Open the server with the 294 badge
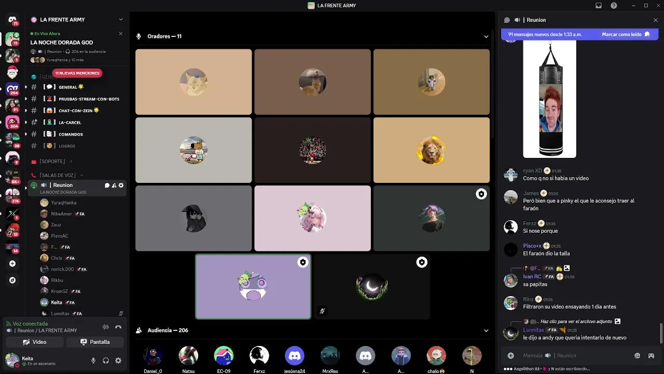Screen dimensions: 664x374 click(x=12, y=89)
